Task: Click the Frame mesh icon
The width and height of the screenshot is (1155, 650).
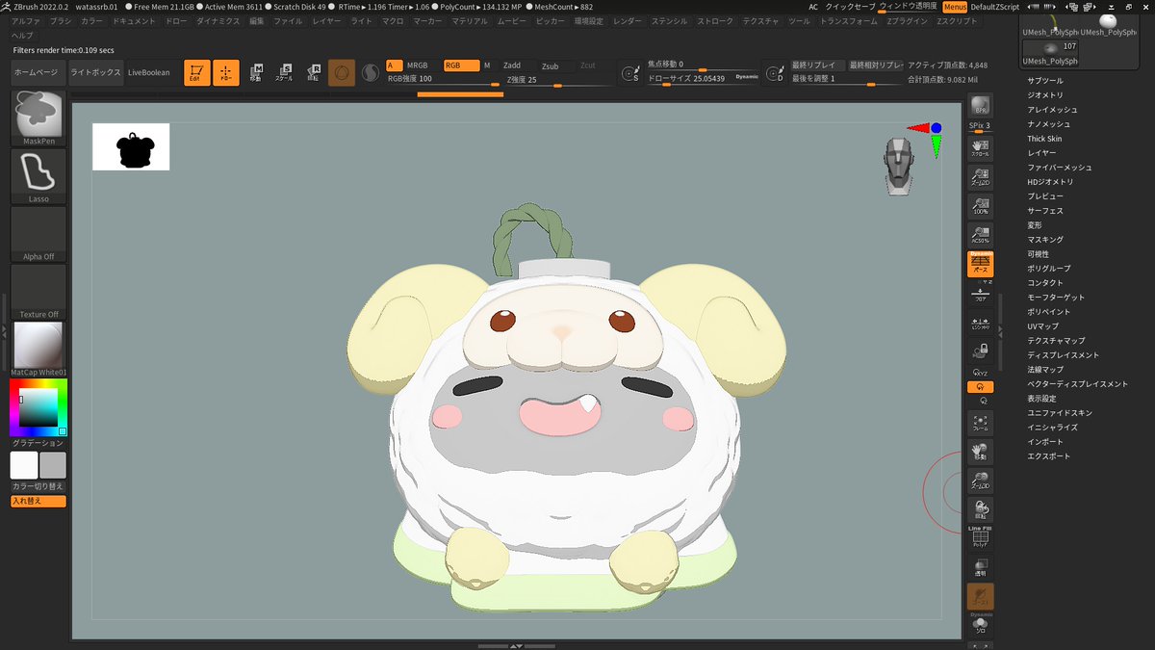Action: coord(980,424)
